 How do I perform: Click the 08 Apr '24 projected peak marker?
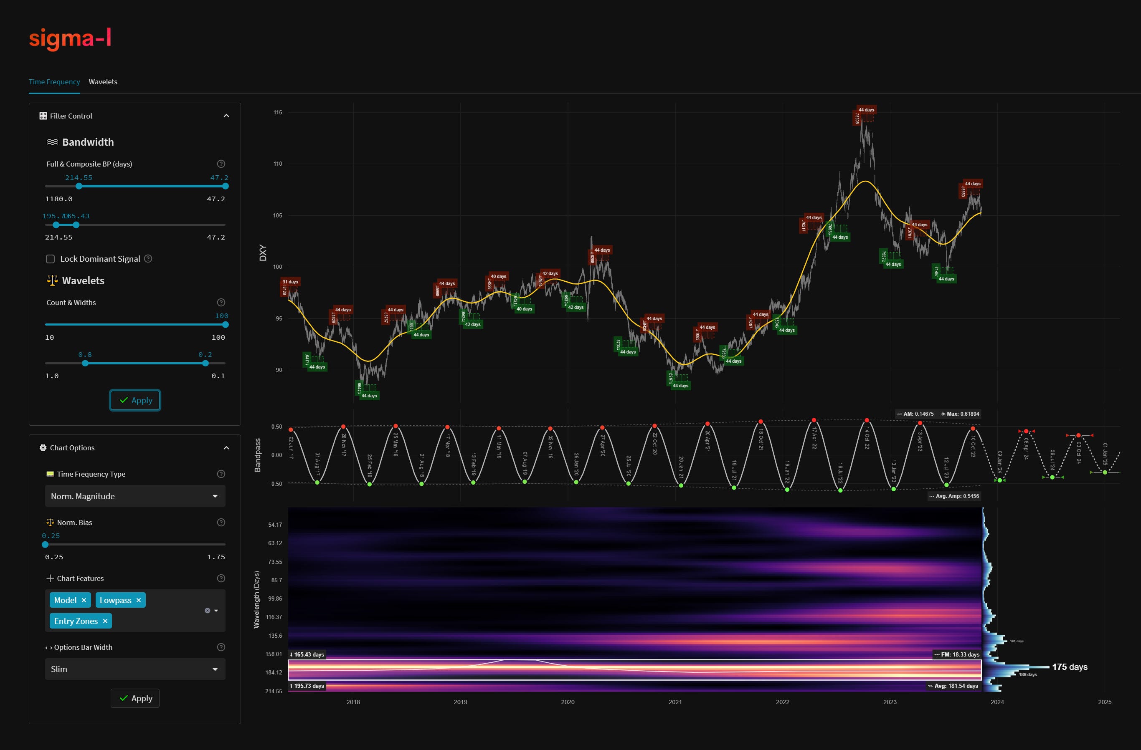[x=1026, y=431]
